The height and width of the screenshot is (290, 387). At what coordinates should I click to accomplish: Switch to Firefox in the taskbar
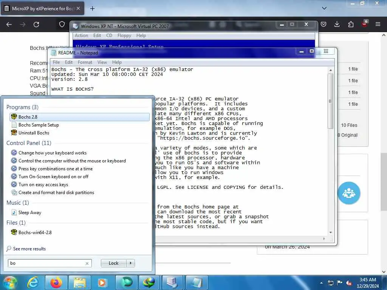point(56,282)
